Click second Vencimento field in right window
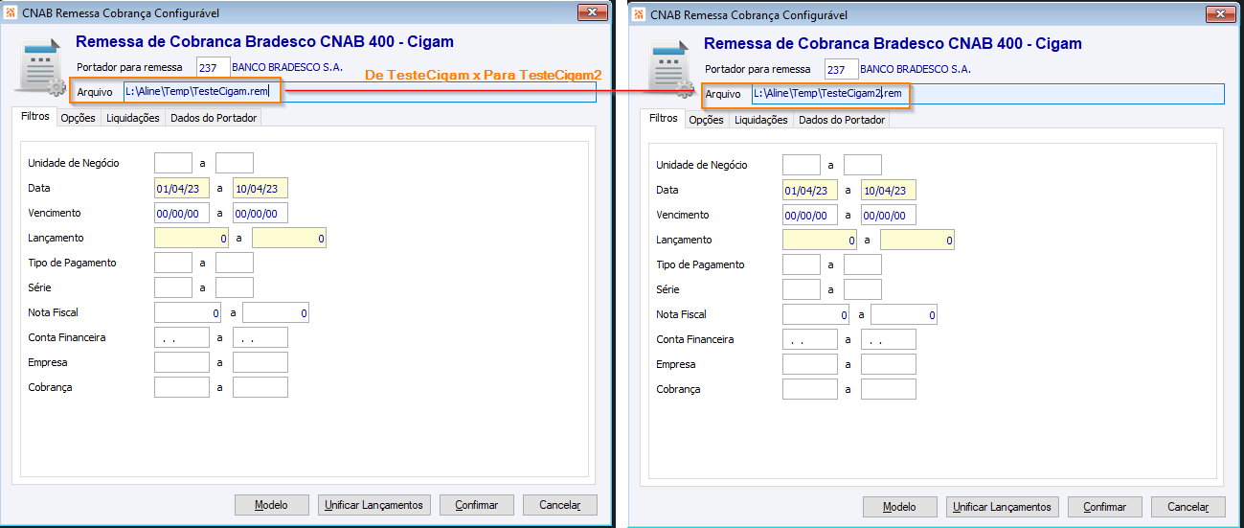 (x=889, y=216)
